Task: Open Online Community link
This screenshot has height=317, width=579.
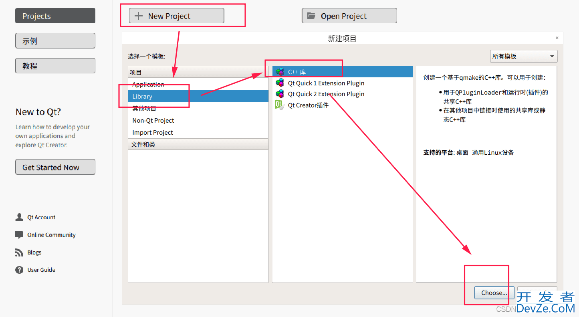Action: 51,235
